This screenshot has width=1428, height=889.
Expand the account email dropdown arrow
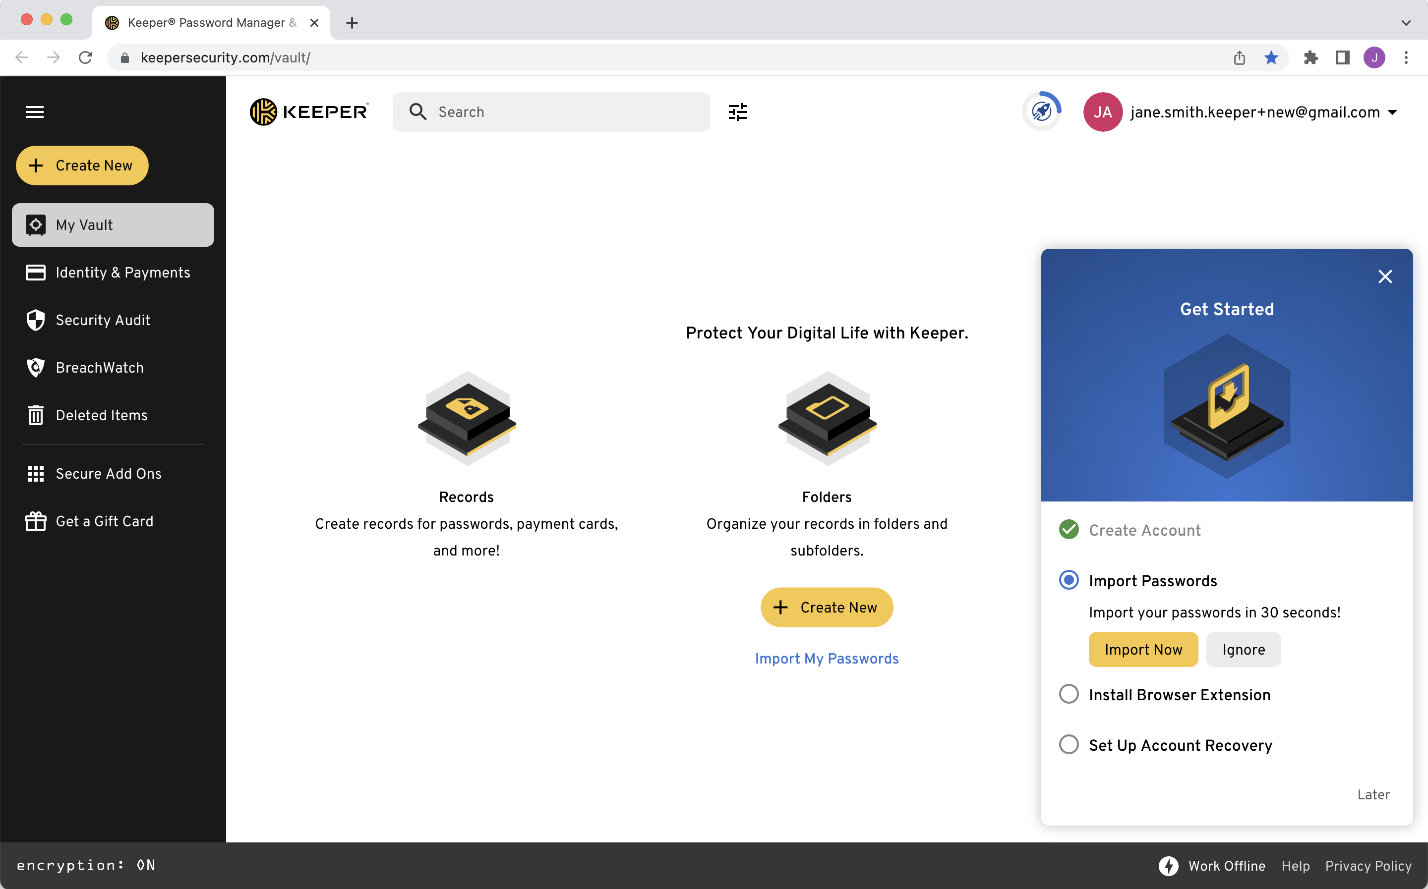1392,112
